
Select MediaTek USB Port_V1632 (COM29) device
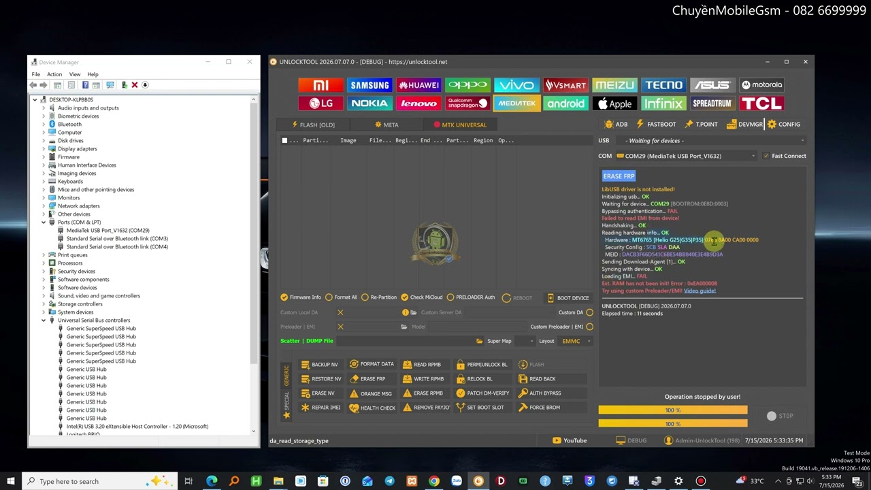(108, 231)
